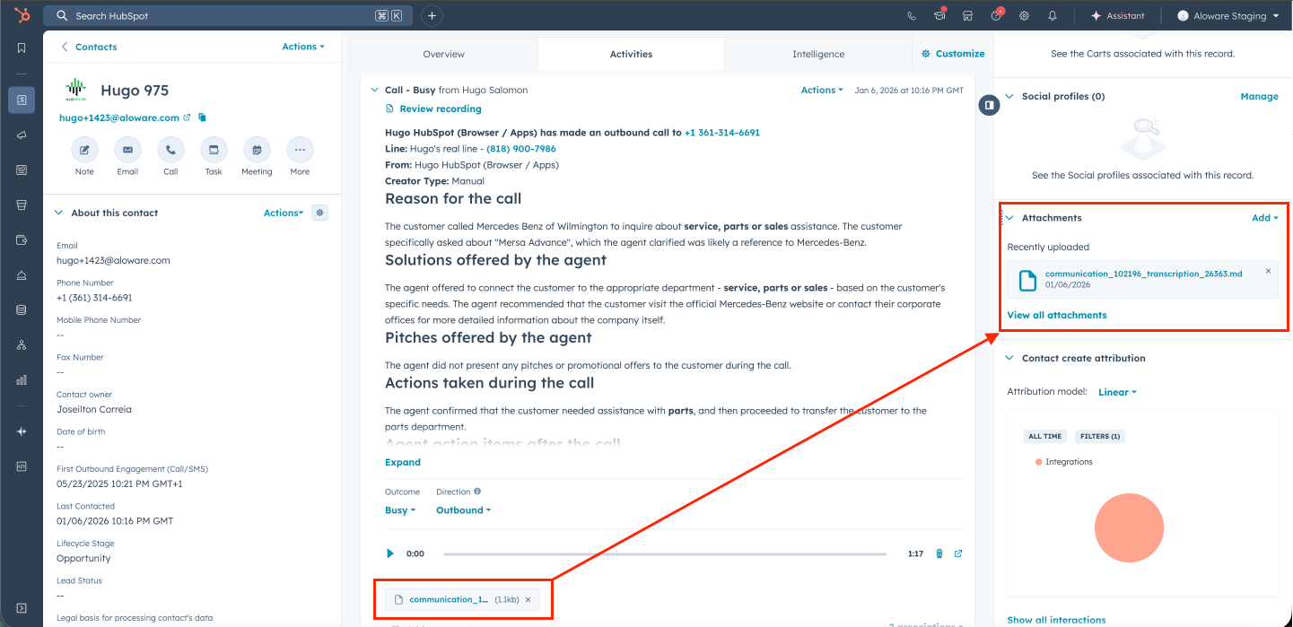The image size is (1293, 627).
Task: Collapse right sidebar with panel toggle
Action: click(x=988, y=105)
